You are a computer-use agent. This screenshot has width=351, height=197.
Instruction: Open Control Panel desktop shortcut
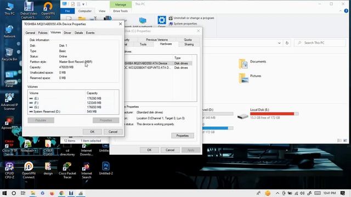9,79
